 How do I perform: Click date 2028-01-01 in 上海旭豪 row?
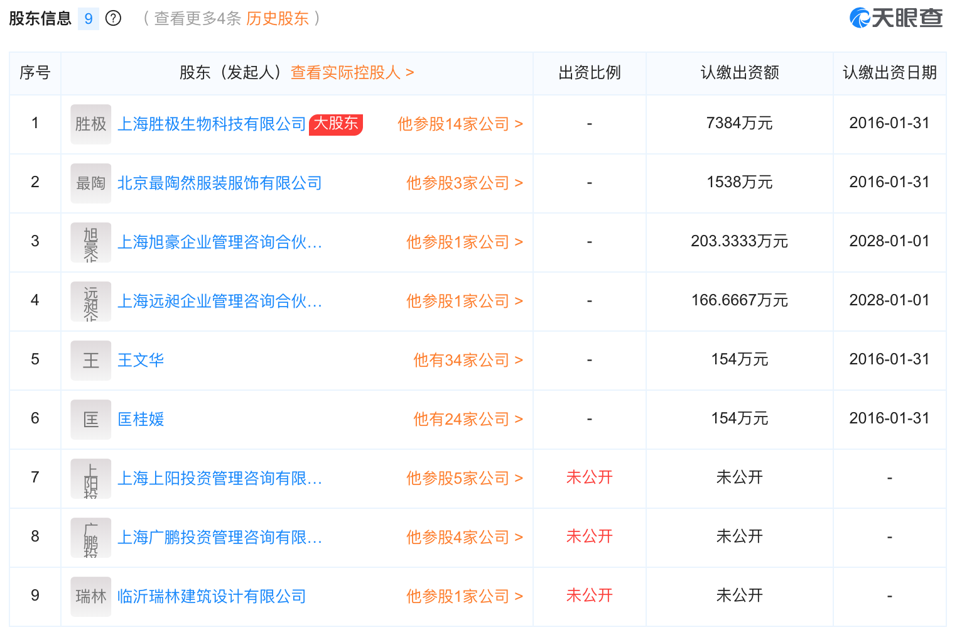[890, 241]
